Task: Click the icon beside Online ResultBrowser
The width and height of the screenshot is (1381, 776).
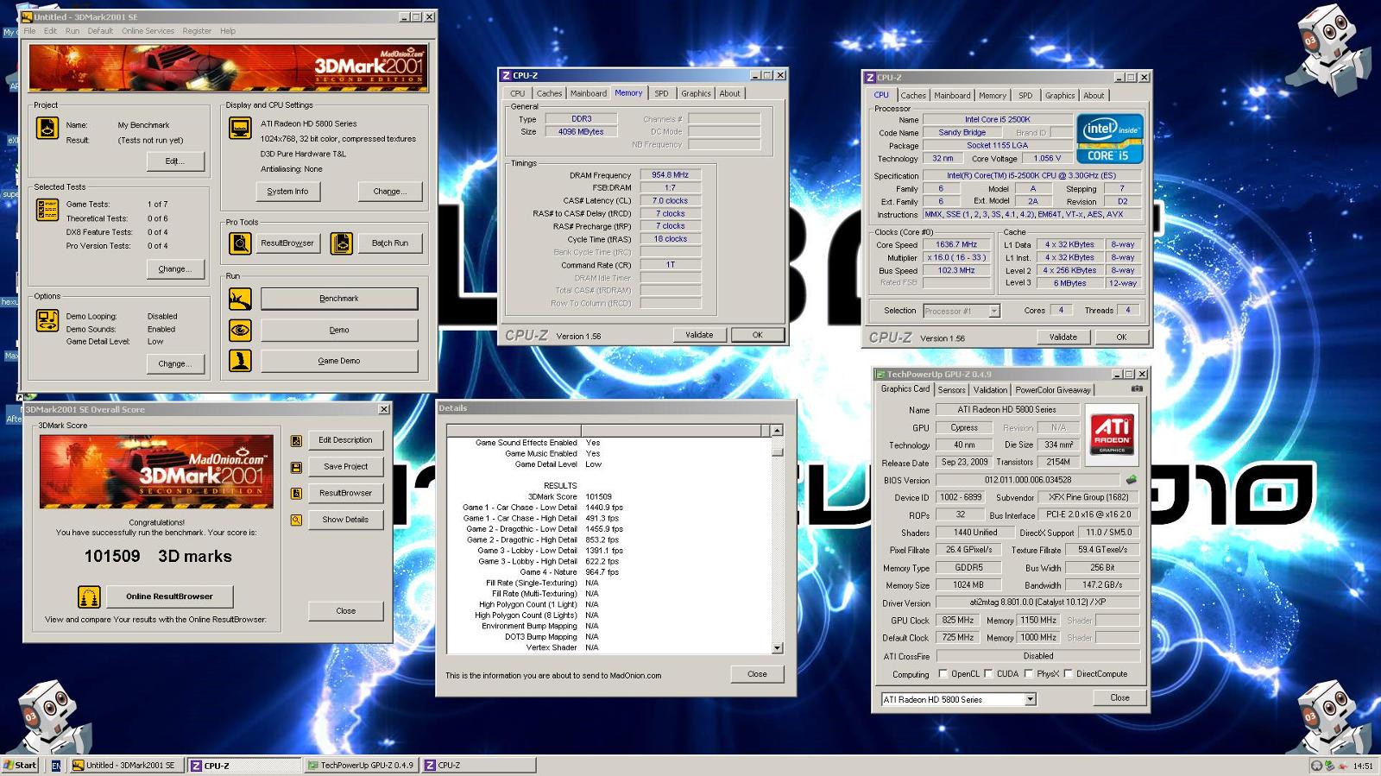Action: (x=89, y=596)
